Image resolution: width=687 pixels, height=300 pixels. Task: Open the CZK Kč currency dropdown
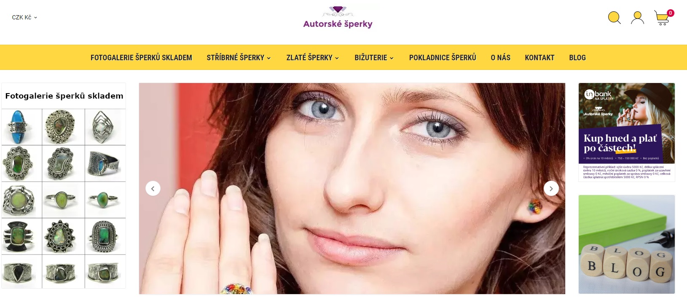(24, 17)
